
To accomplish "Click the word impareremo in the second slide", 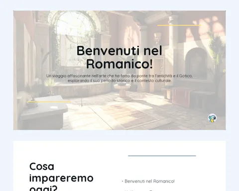I will pyautogui.click(x=61, y=178).
